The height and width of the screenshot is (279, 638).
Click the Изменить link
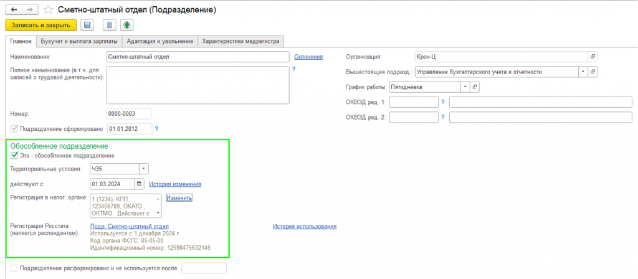pos(179,197)
